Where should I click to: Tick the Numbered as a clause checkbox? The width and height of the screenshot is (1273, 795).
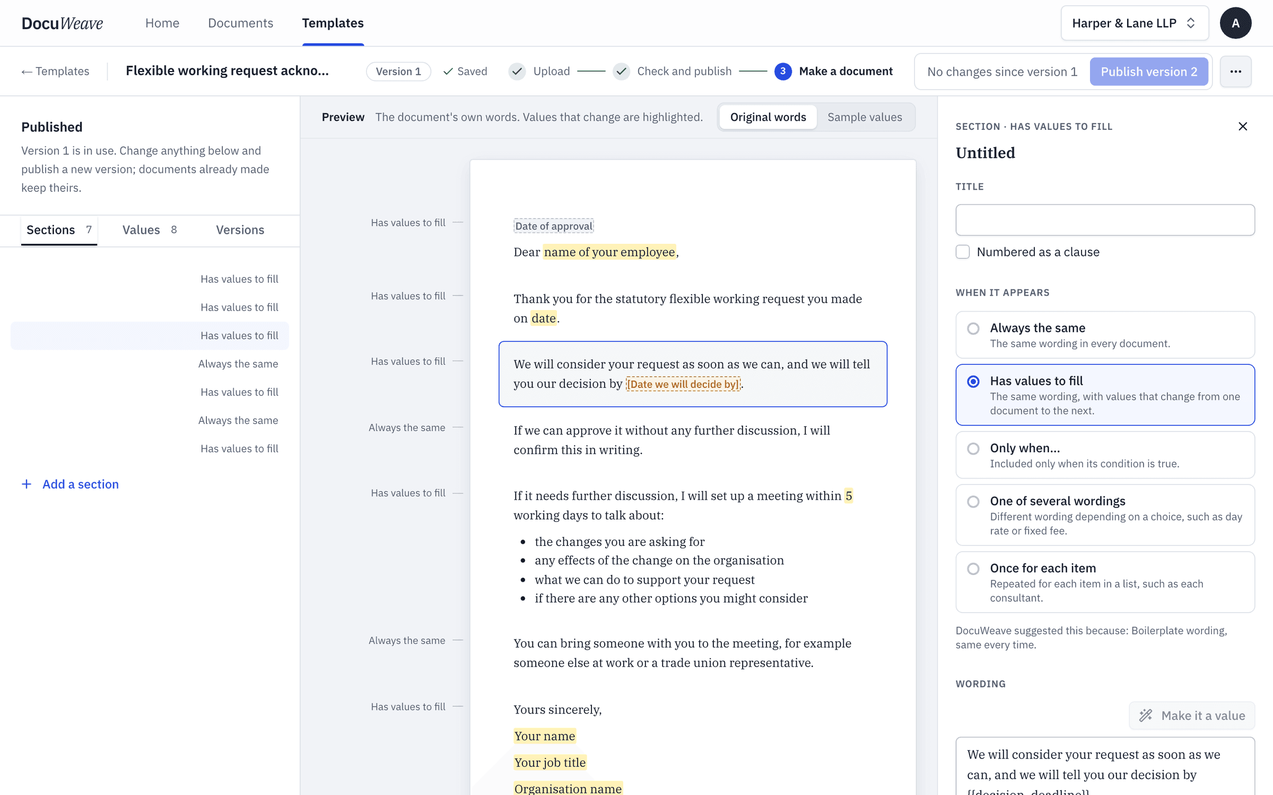click(963, 252)
